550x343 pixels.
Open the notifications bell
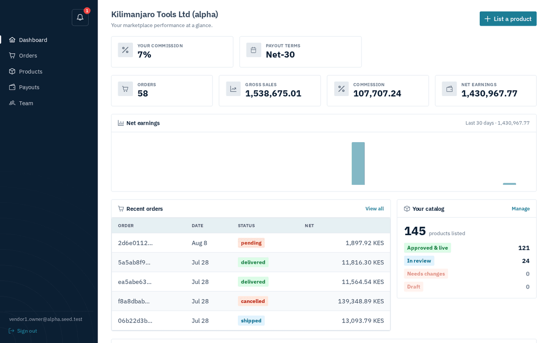tap(80, 17)
